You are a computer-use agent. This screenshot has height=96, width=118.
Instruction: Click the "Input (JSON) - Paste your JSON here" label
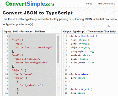click(x=25, y=32)
